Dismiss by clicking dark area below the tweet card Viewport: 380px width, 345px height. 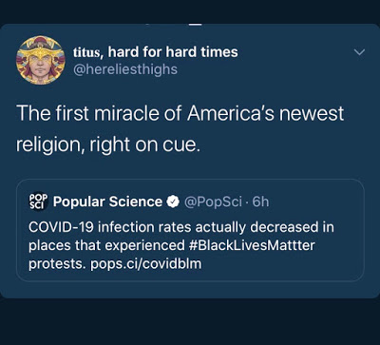click(x=190, y=321)
